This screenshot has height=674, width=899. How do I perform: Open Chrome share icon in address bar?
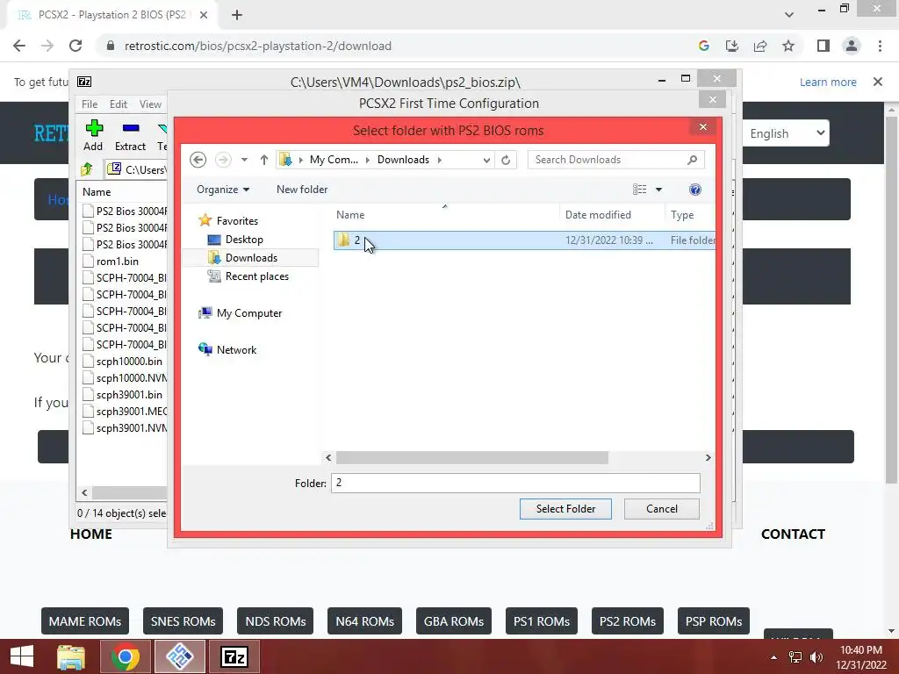760,46
